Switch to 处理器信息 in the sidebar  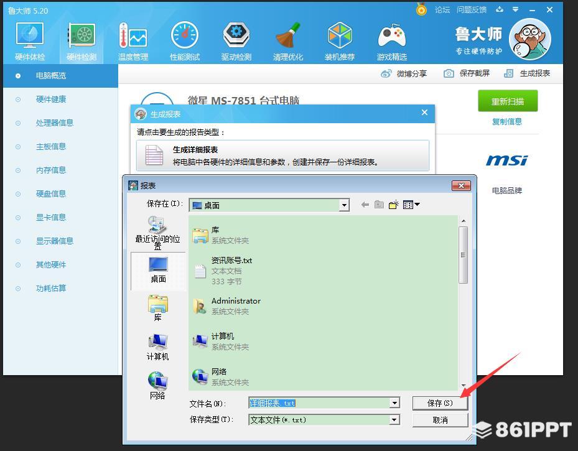point(54,123)
